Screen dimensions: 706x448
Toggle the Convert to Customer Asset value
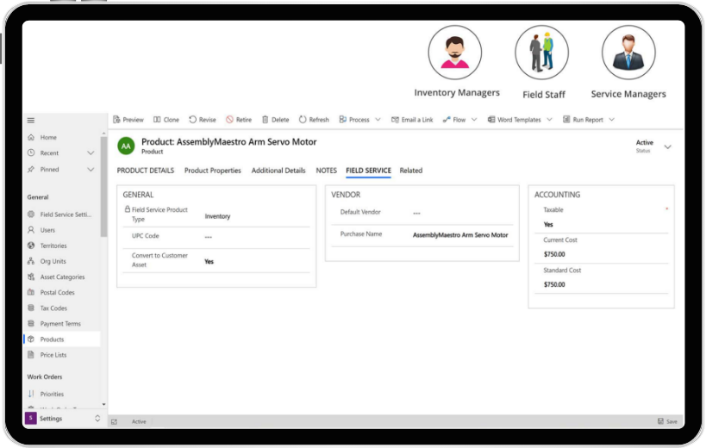click(x=209, y=261)
